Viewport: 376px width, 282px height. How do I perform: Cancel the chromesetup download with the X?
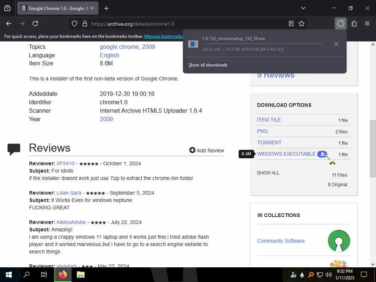pyautogui.click(x=336, y=44)
